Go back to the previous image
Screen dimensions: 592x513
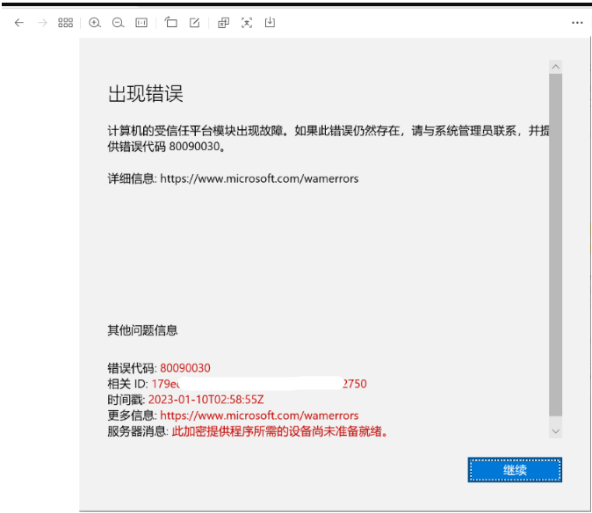tap(19, 23)
